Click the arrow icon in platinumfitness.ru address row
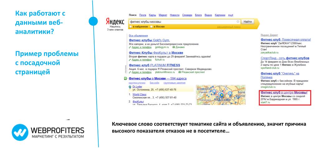 pyautogui.click(x=130, y=72)
